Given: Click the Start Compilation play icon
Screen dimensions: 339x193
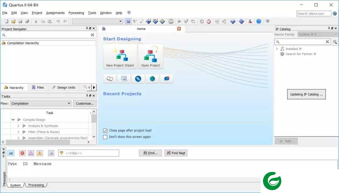Looking at the screenshot, I should 180,21.
